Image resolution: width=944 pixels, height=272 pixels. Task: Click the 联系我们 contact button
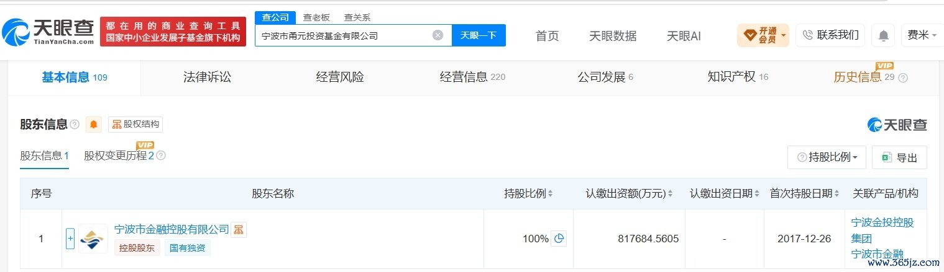coord(830,35)
